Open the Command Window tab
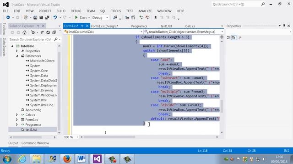Viewport: 293px width, 164px height. tap(35, 143)
